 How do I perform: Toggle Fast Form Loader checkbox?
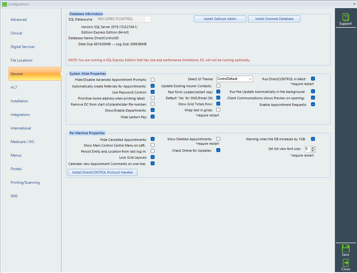(x=218, y=92)
